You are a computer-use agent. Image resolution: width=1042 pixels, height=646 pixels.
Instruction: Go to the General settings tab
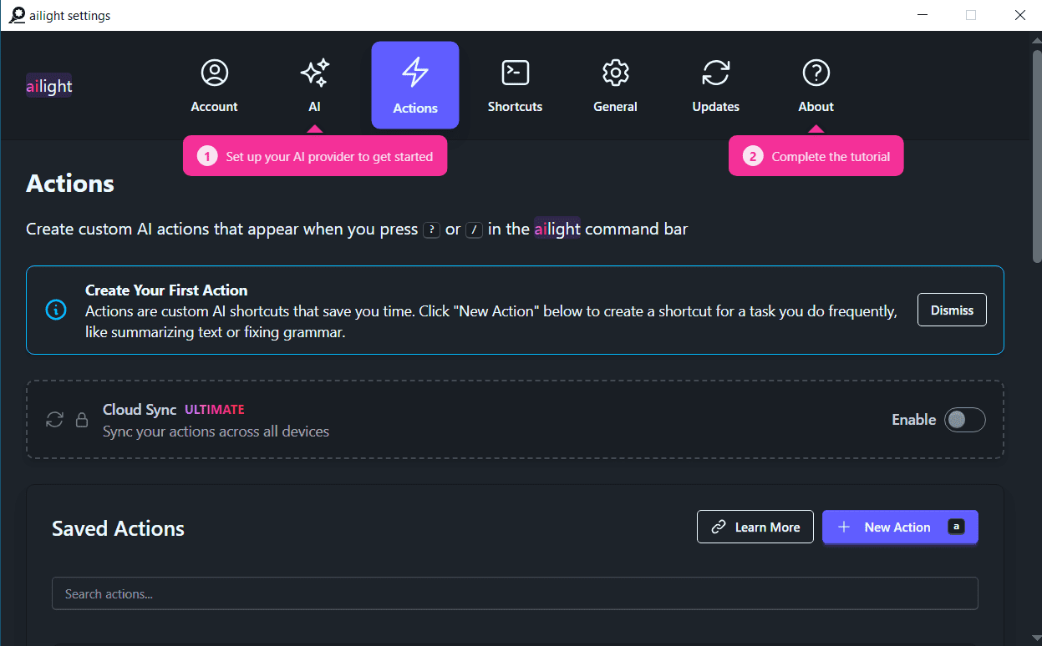615,85
